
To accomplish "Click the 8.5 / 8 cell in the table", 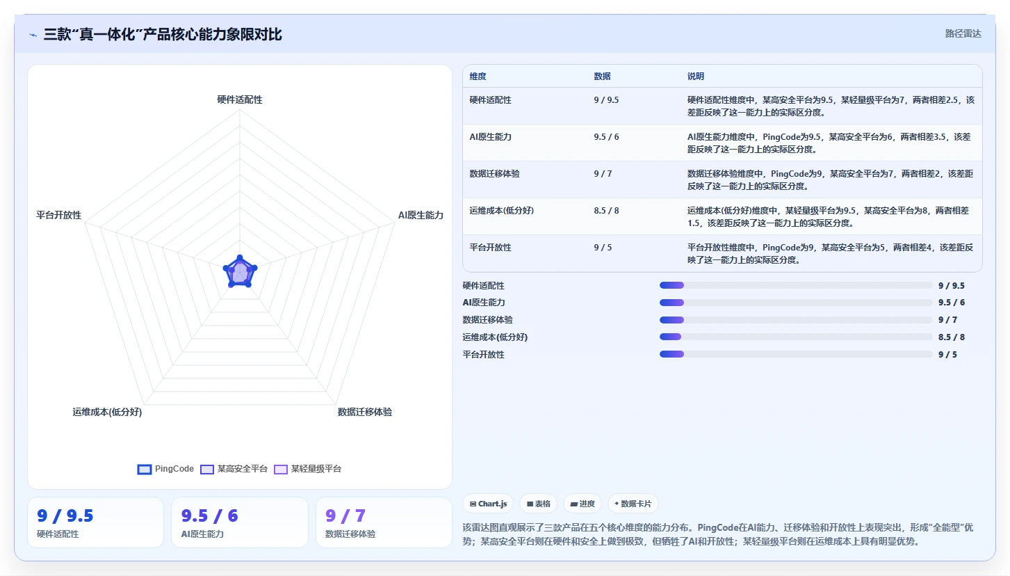I will pos(606,211).
